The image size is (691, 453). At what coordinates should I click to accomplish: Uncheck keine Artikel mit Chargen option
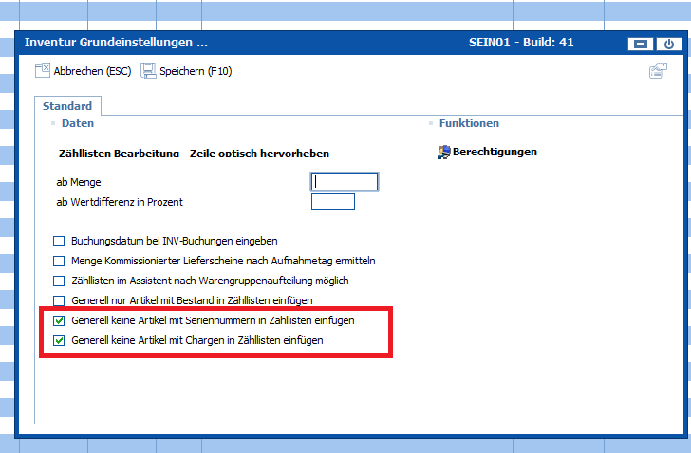pyautogui.click(x=60, y=339)
